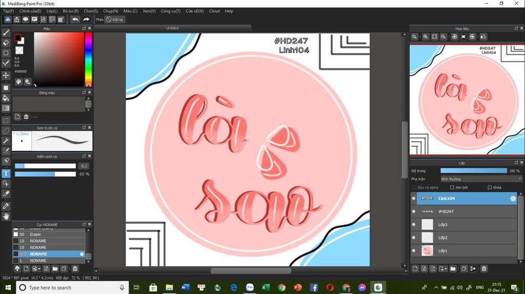Select the Lớp1 layer row
Screen dimensions: 525x294
(463, 251)
